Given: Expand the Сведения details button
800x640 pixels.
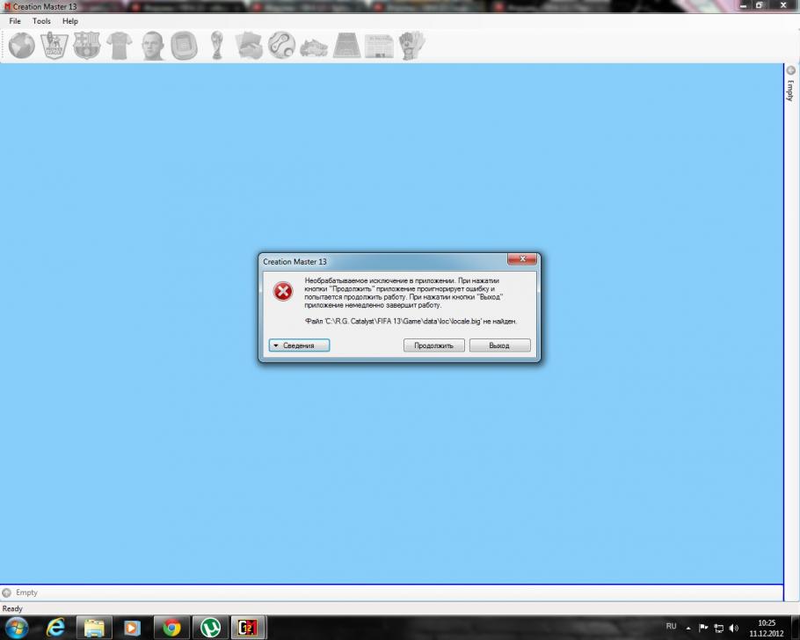Looking at the screenshot, I should [x=299, y=345].
